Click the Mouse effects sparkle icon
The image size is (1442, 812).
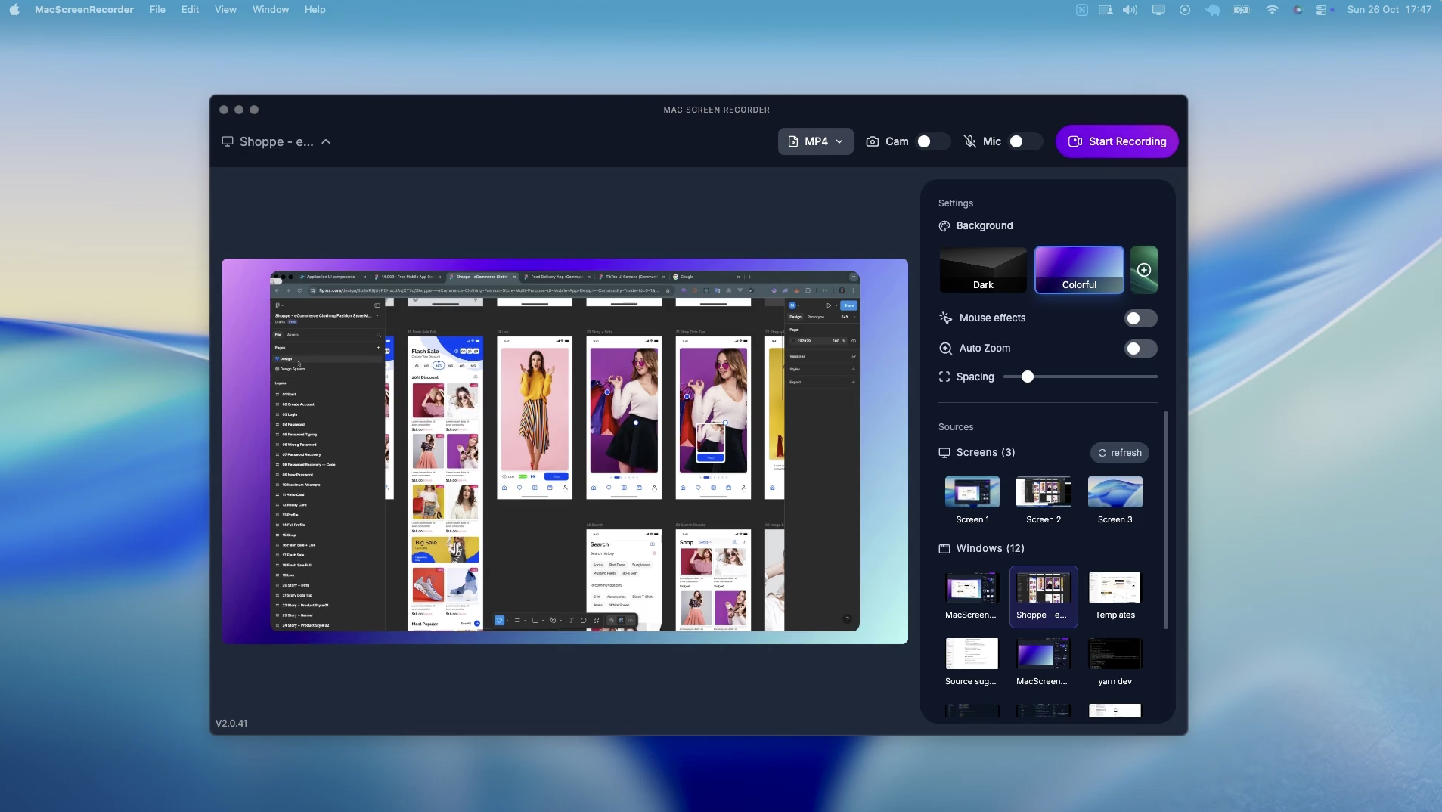tap(945, 318)
